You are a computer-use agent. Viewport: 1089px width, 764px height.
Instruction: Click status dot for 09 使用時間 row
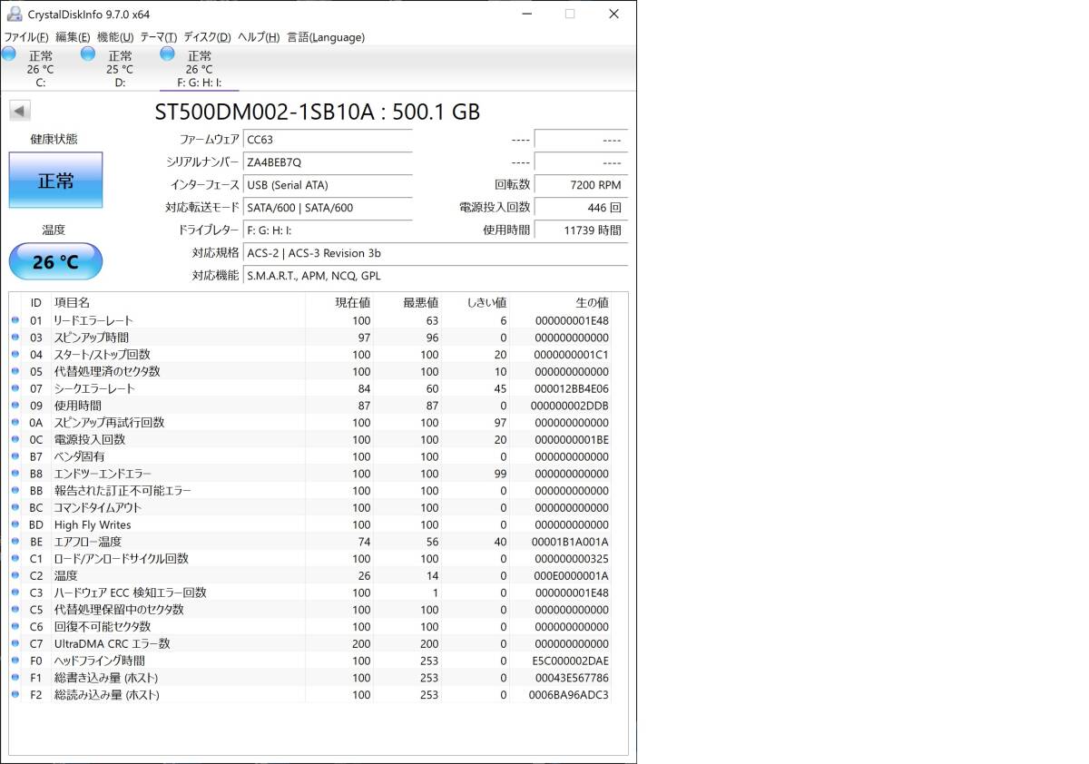click(15, 406)
